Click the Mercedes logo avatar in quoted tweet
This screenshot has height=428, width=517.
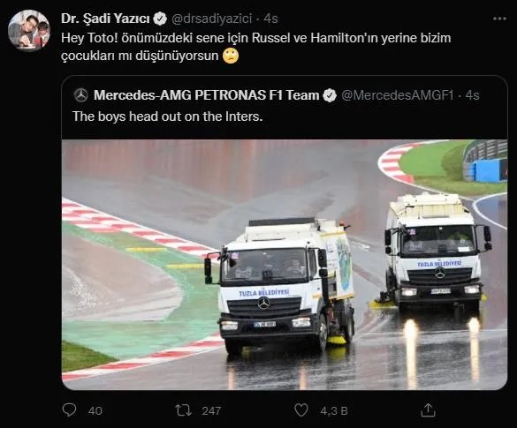coord(80,95)
